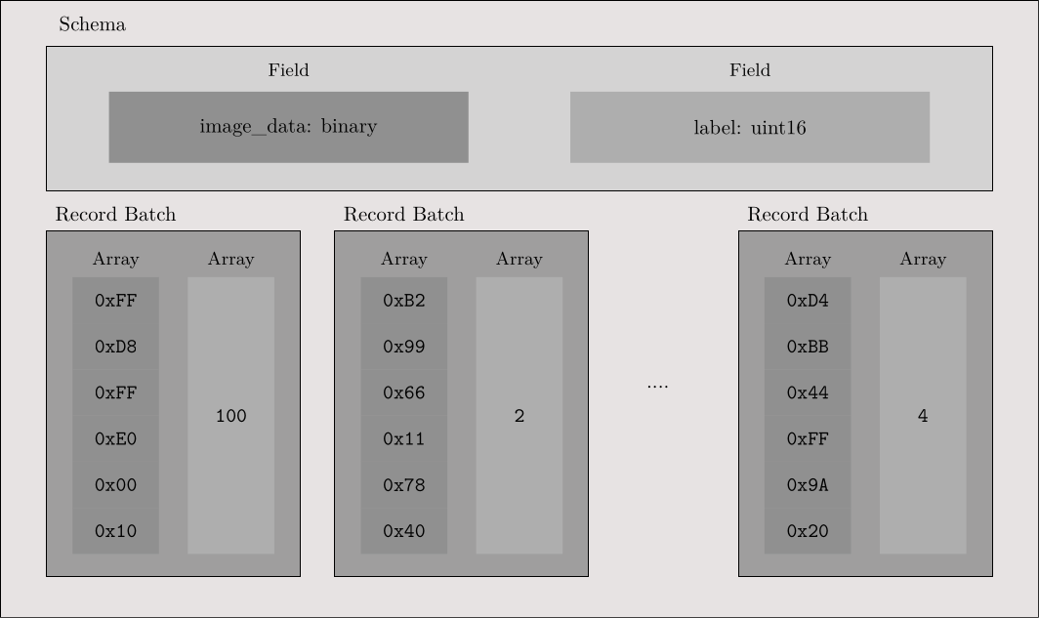Select the 0xD8 byte cell
Viewport: 1039px width, 618px height.
(x=115, y=347)
